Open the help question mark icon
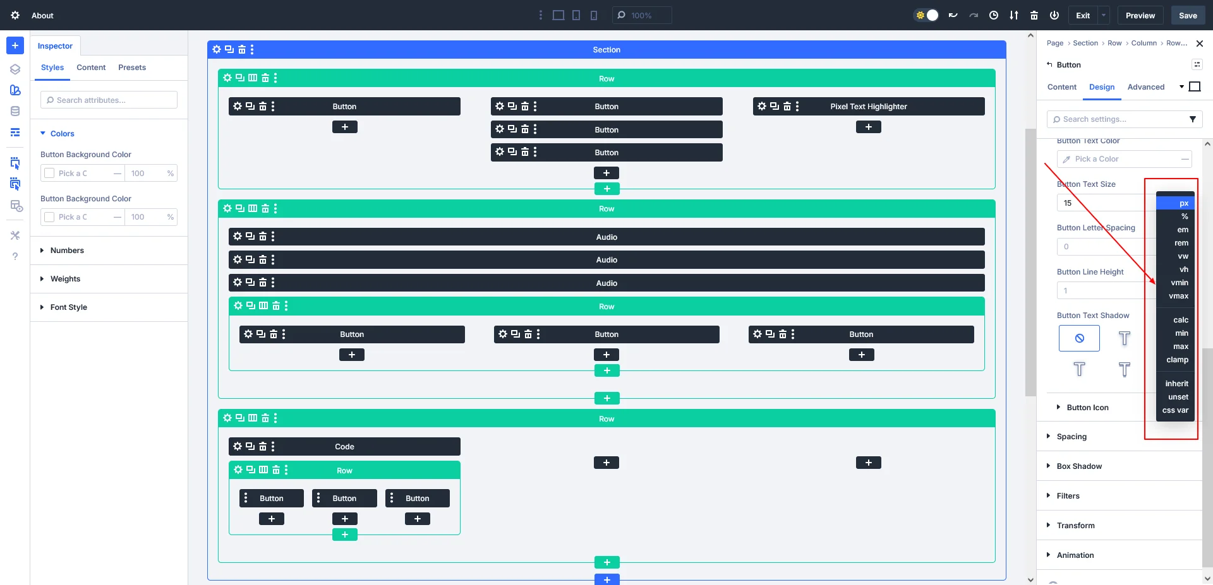The height and width of the screenshot is (585, 1213). pyautogui.click(x=15, y=256)
